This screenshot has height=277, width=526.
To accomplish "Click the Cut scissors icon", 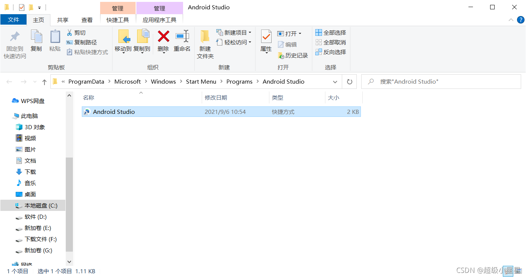I will [69, 33].
